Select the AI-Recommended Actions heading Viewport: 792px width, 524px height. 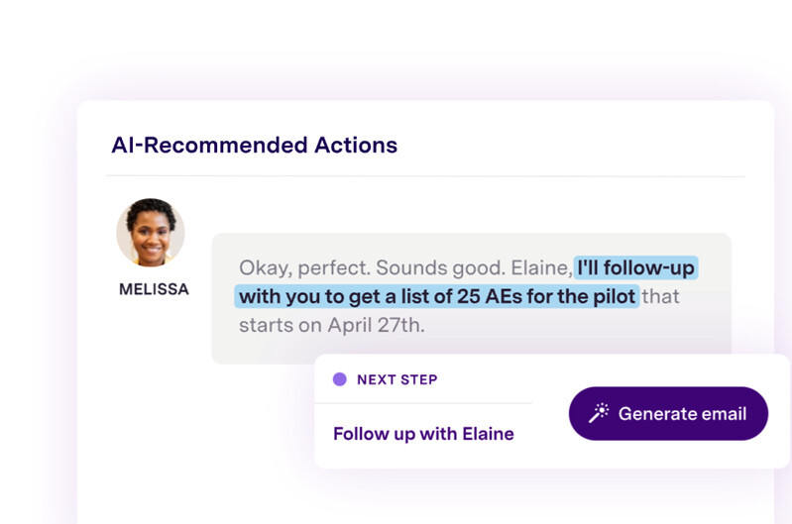click(x=254, y=145)
